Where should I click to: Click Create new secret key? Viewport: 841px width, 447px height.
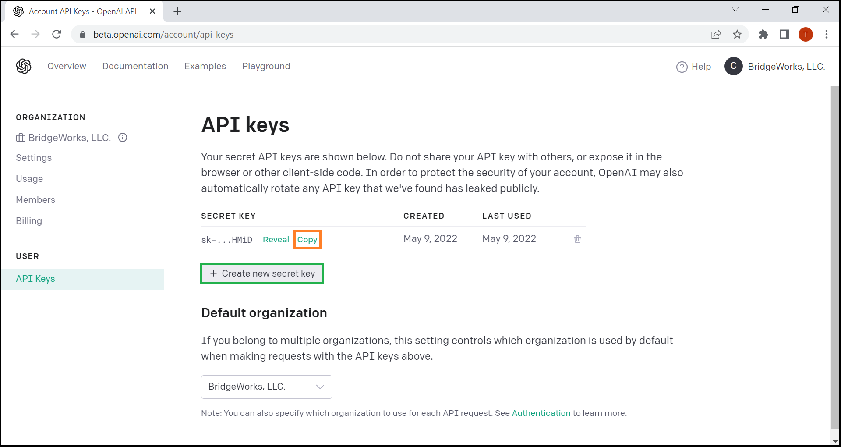(262, 273)
